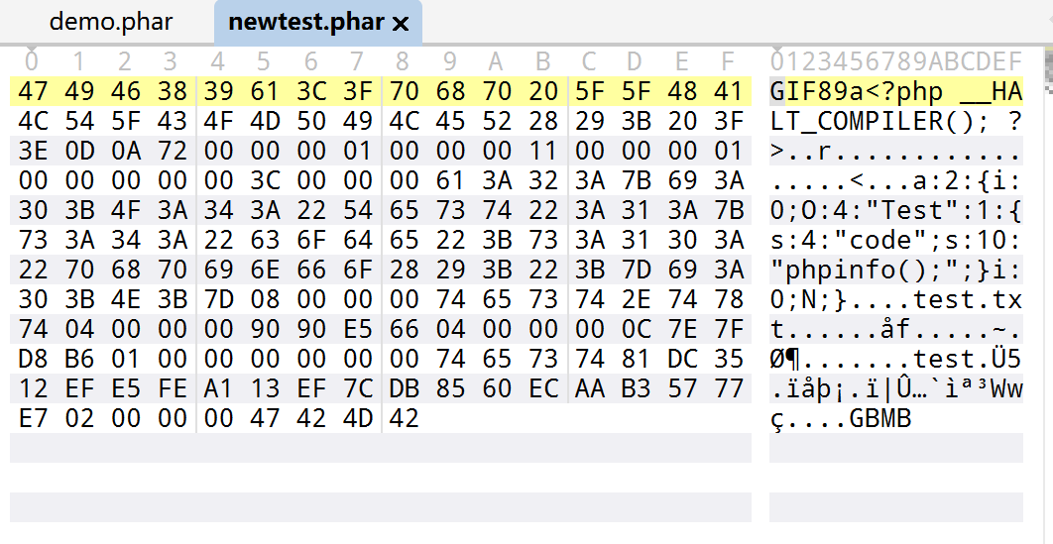The height and width of the screenshot is (544, 1053).
Task: Click column header F in hex ruler
Action: (729, 62)
